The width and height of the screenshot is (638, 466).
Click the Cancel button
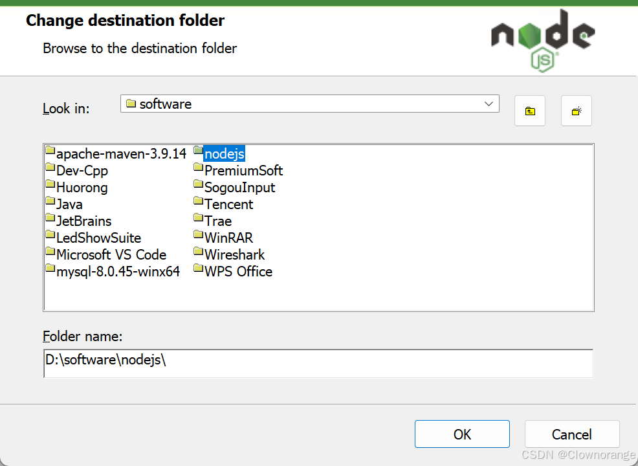(x=572, y=434)
